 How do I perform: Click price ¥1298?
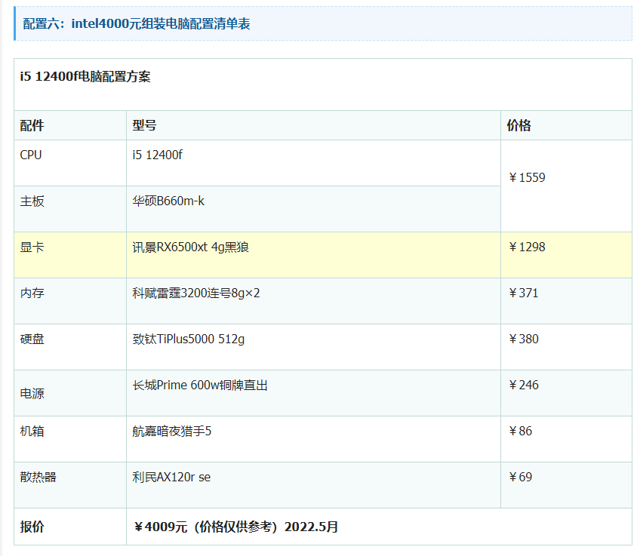tap(527, 247)
